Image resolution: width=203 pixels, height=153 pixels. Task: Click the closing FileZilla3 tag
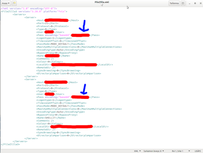click(10, 144)
